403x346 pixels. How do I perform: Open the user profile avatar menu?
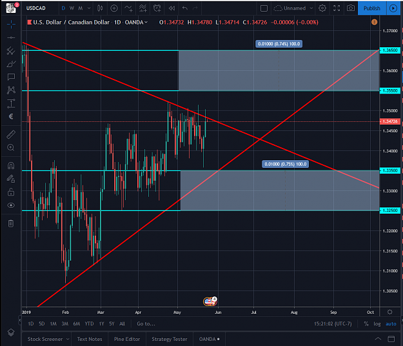pyautogui.click(x=11, y=8)
